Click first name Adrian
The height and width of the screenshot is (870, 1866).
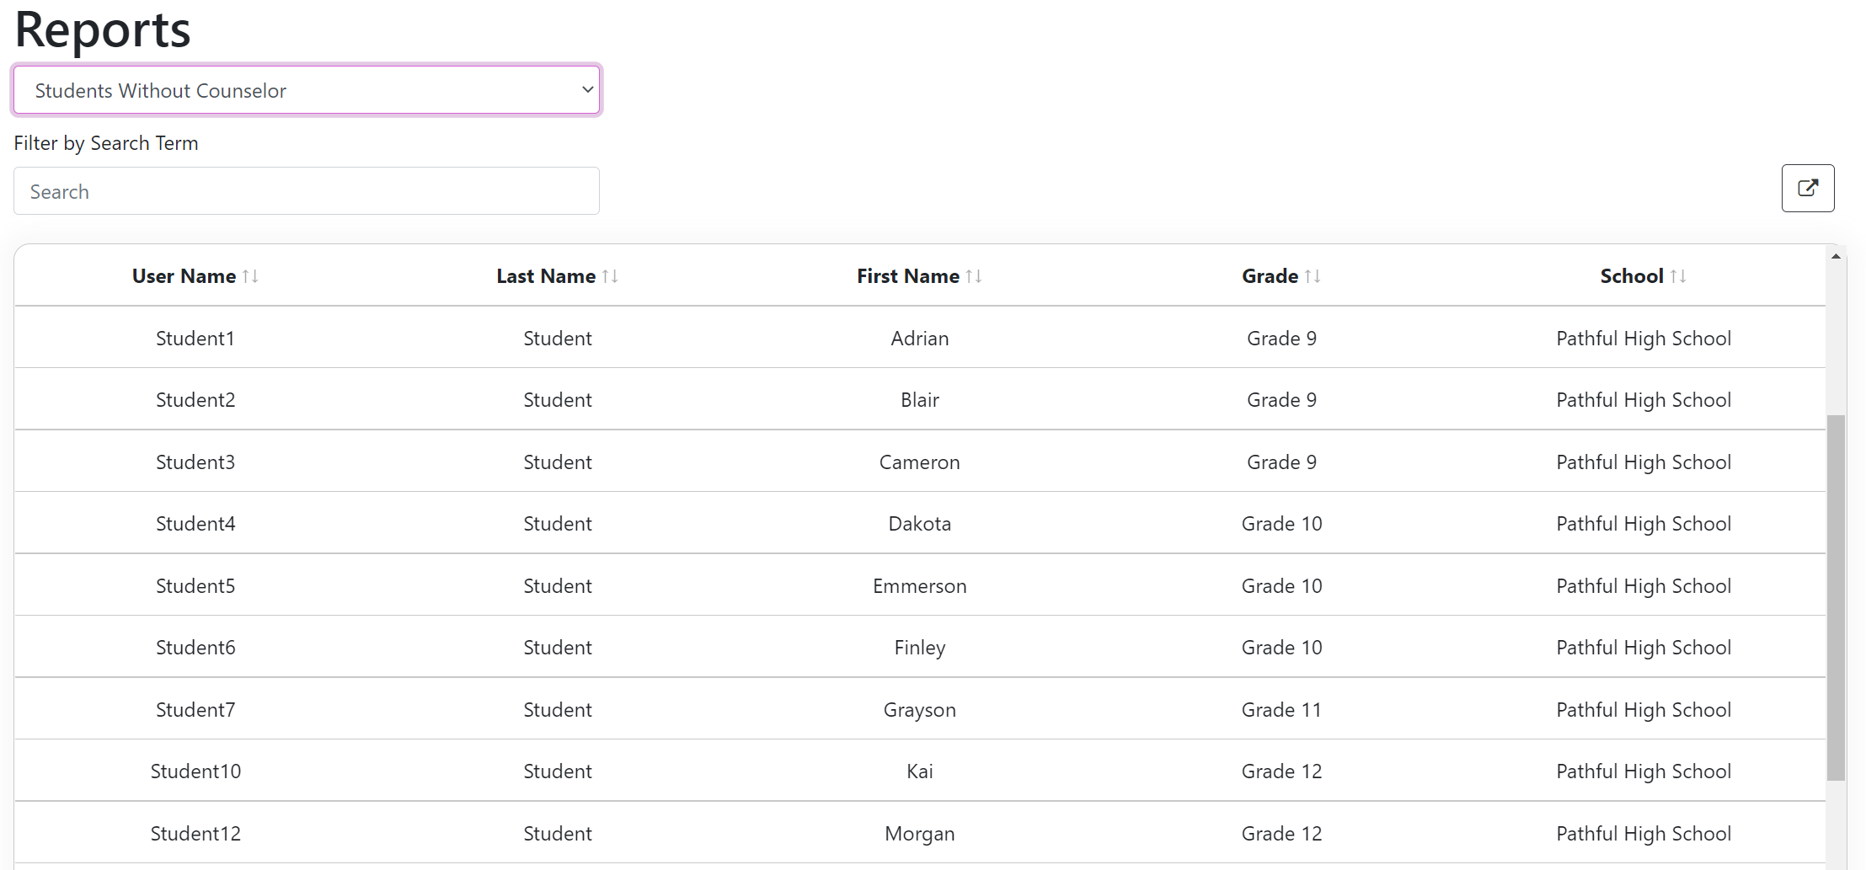point(920,339)
